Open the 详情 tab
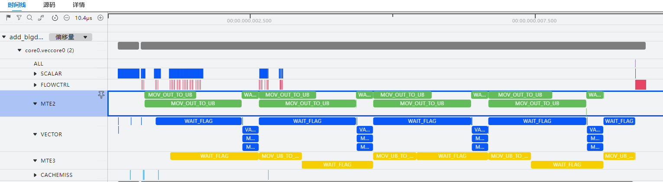The width and height of the screenshot is (663, 182). coord(79,5)
